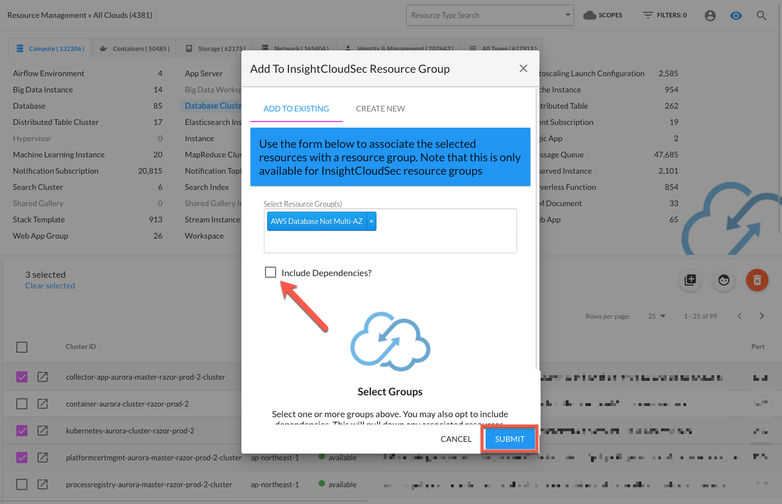The image size is (782, 504).
Task: Switch to Add To Existing tab
Action: [296, 109]
